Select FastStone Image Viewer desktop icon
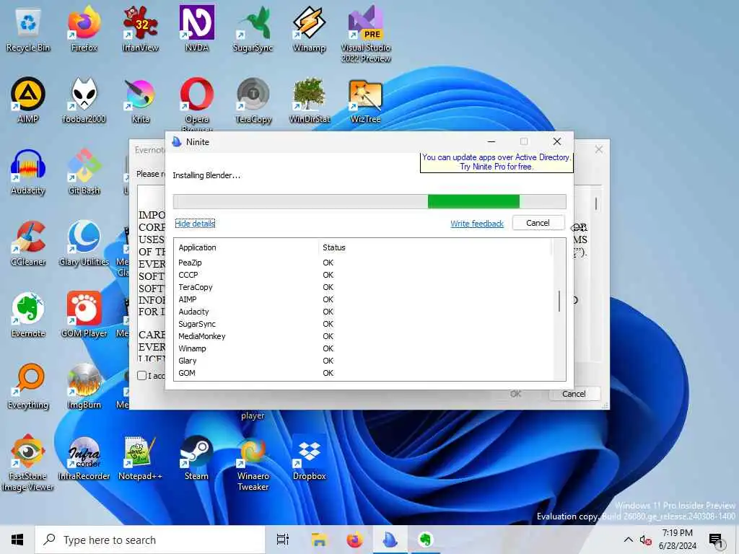The height and width of the screenshot is (554, 739). [x=28, y=462]
